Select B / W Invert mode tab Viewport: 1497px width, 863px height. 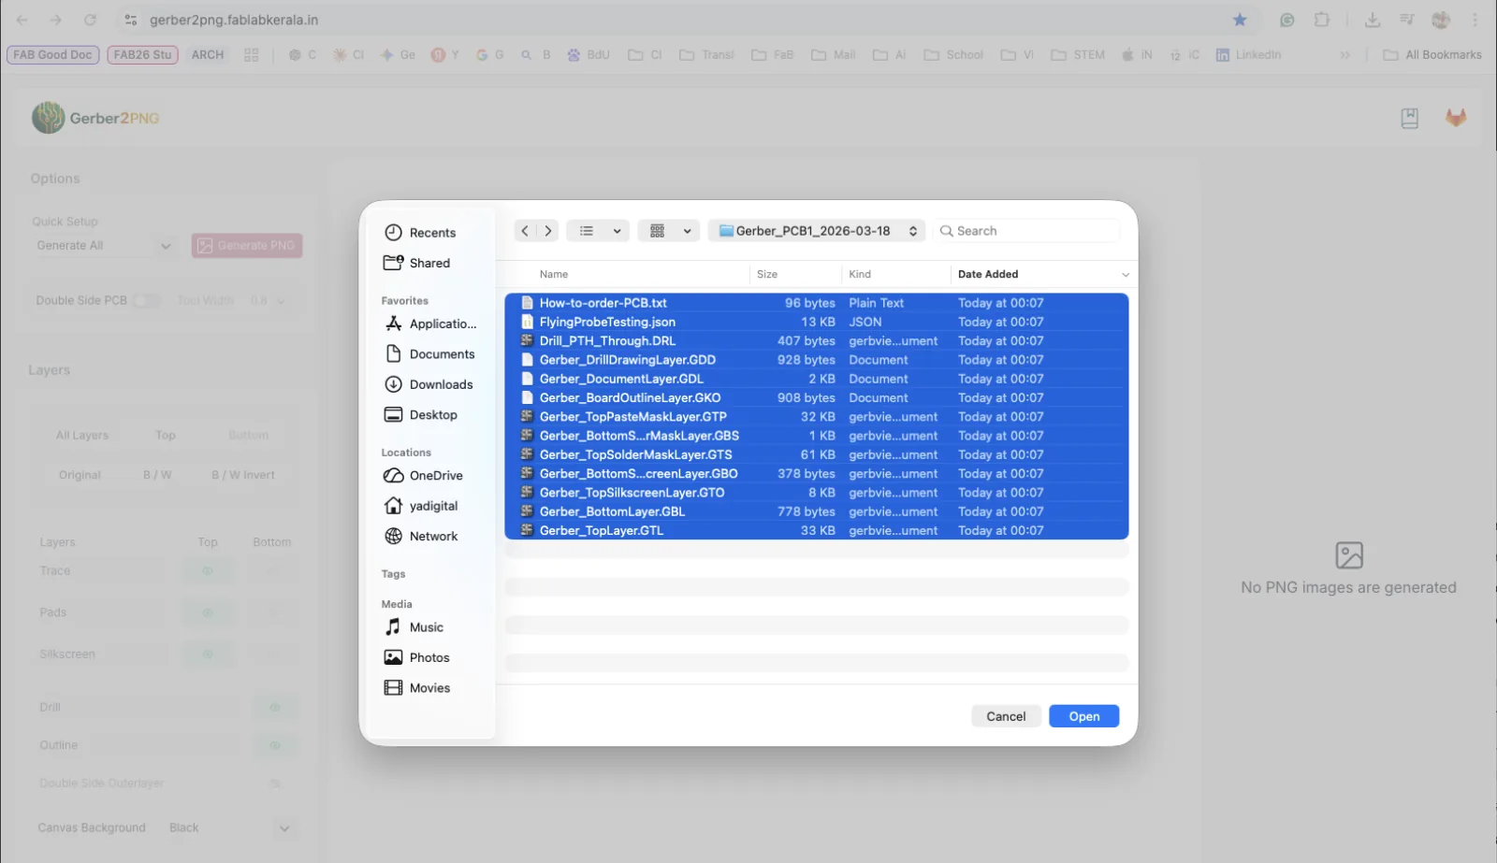tap(243, 476)
